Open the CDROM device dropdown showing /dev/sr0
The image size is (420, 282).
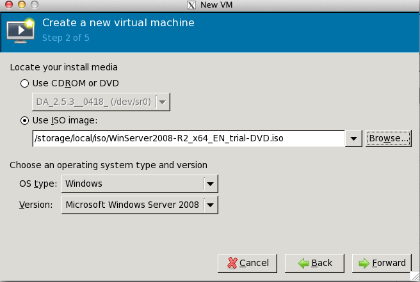(101, 102)
